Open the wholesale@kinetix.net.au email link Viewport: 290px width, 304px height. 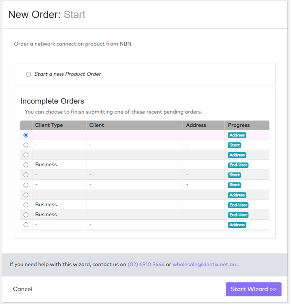[204, 264]
